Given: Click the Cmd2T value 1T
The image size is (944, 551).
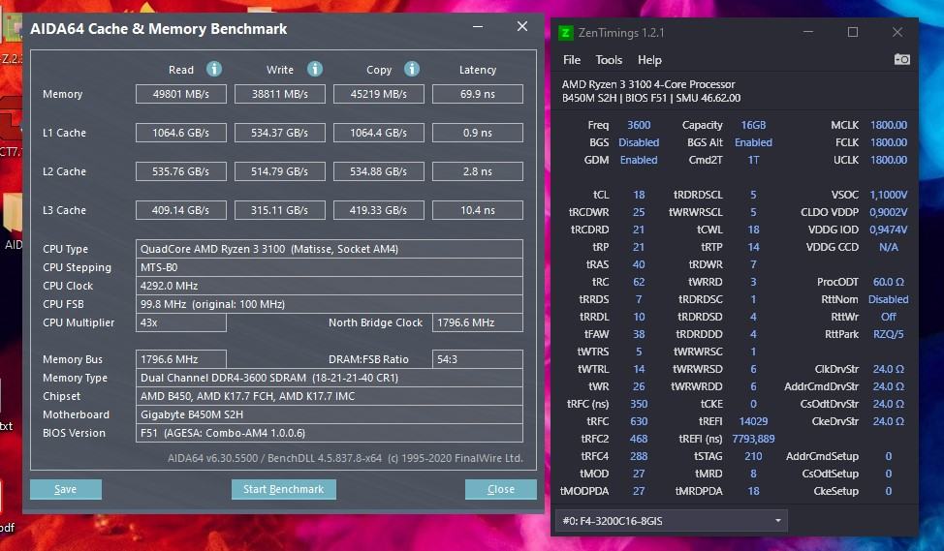Looking at the screenshot, I should (x=753, y=160).
